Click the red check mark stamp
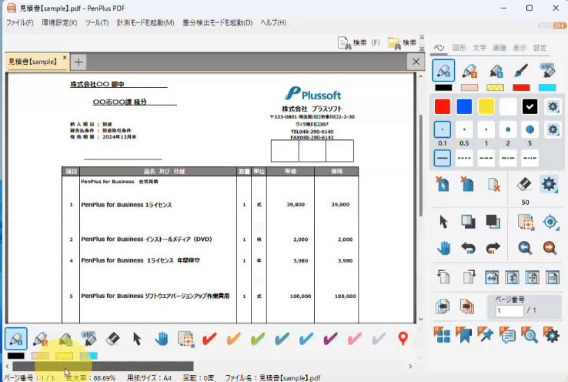This screenshot has width=568, height=382. point(209,339)
